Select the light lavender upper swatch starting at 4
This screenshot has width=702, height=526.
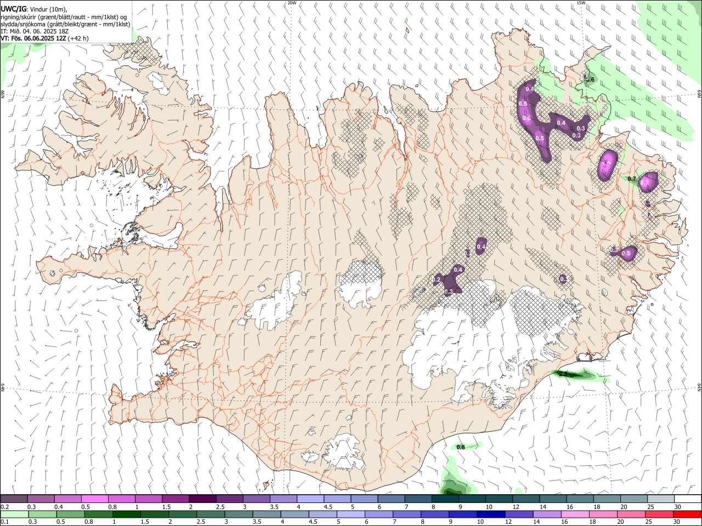point(310,499)
